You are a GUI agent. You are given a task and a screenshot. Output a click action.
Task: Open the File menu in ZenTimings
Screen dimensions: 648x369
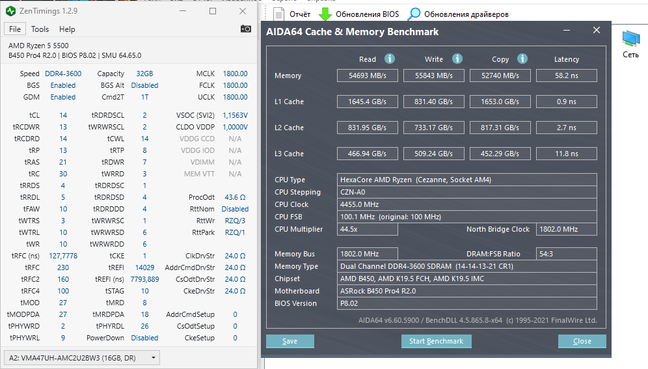click(x=15, y=29)
